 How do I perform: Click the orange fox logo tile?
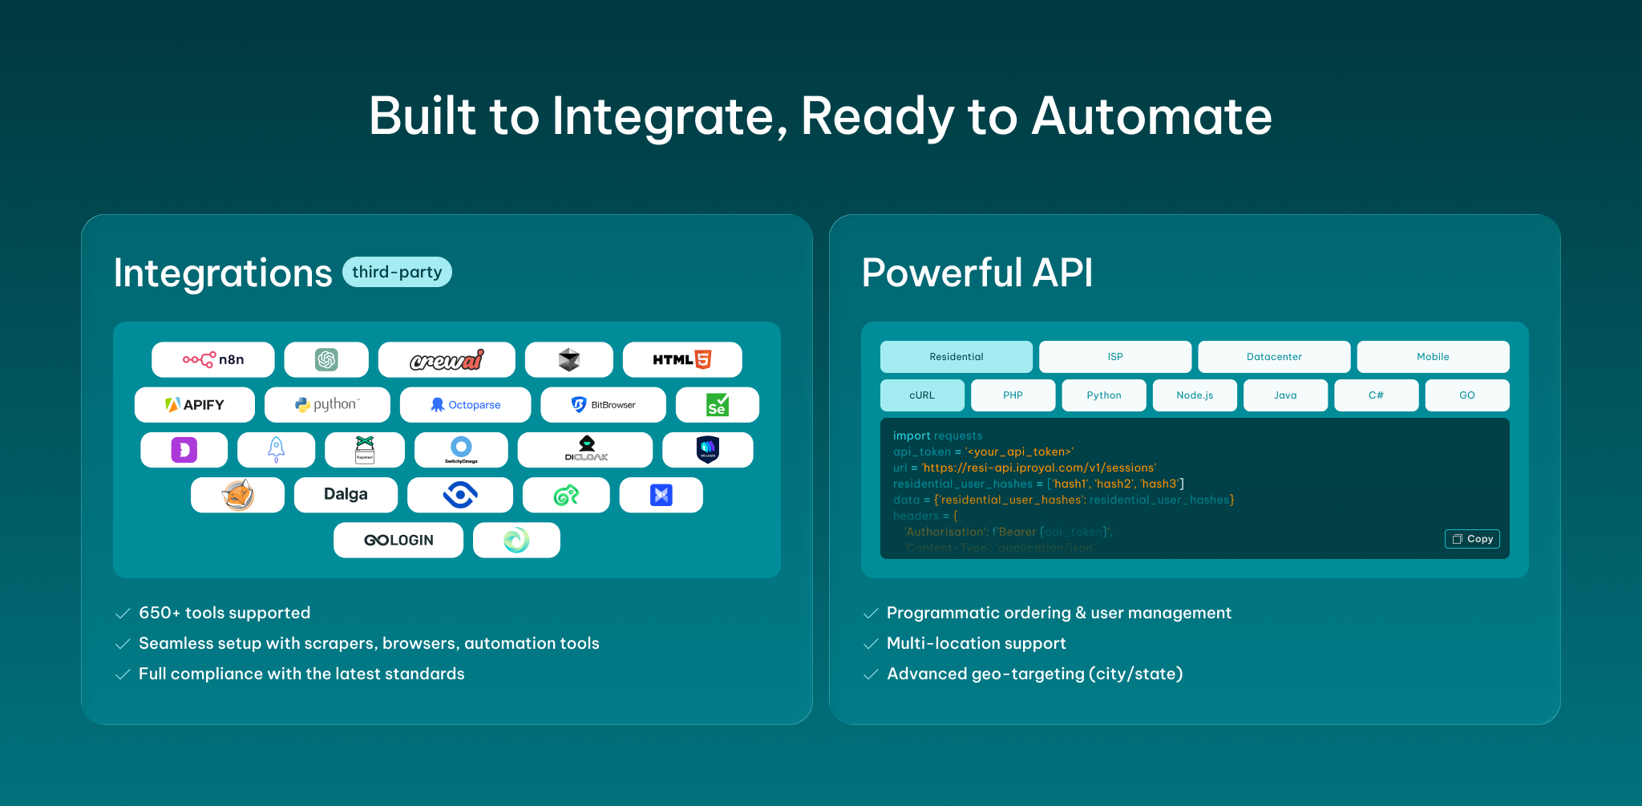pyautogui.click(x=237, y=495)
